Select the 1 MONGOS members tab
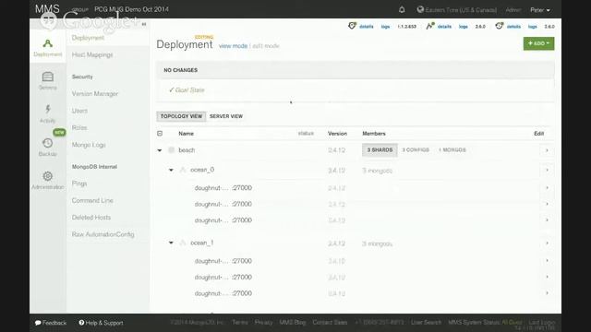Screen dimensions: 591x332 coord(452,149)
